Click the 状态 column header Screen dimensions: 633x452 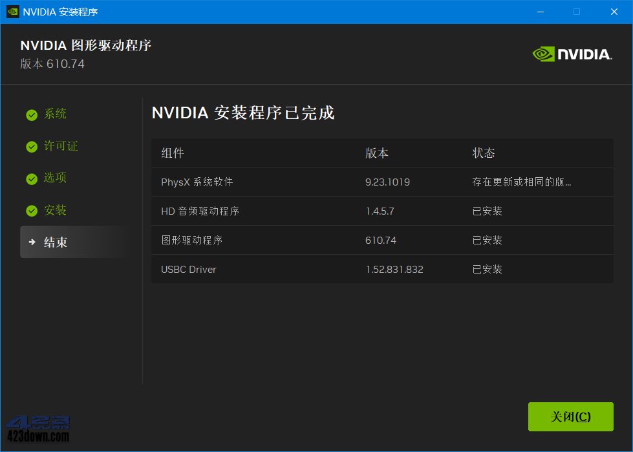click(483, 153)
